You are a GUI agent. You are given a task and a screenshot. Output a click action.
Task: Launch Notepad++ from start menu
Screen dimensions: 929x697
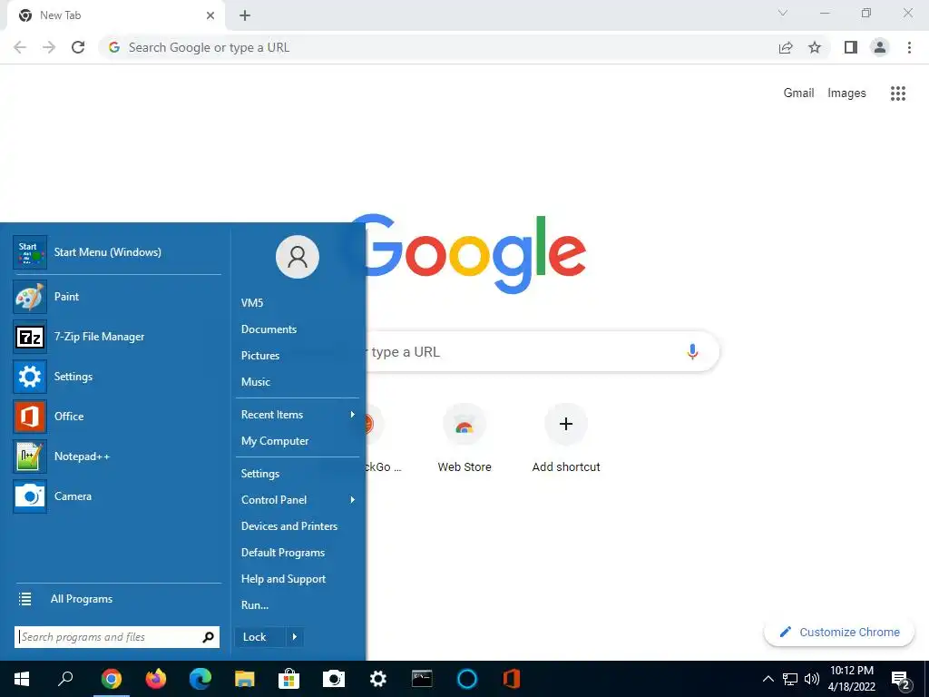(x=117, y=456)
